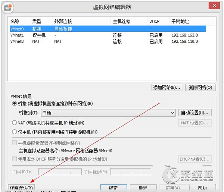This screenshot has width=224, height=192.
Task: Open DHCP 设置(C)... button
Action: [x=195, y=159]
